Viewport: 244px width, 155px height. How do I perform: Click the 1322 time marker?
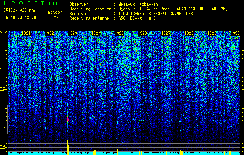click(x=49, y=33)
